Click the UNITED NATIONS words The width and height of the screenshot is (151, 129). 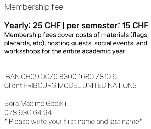pyautogui.click(x=109, y=85)
